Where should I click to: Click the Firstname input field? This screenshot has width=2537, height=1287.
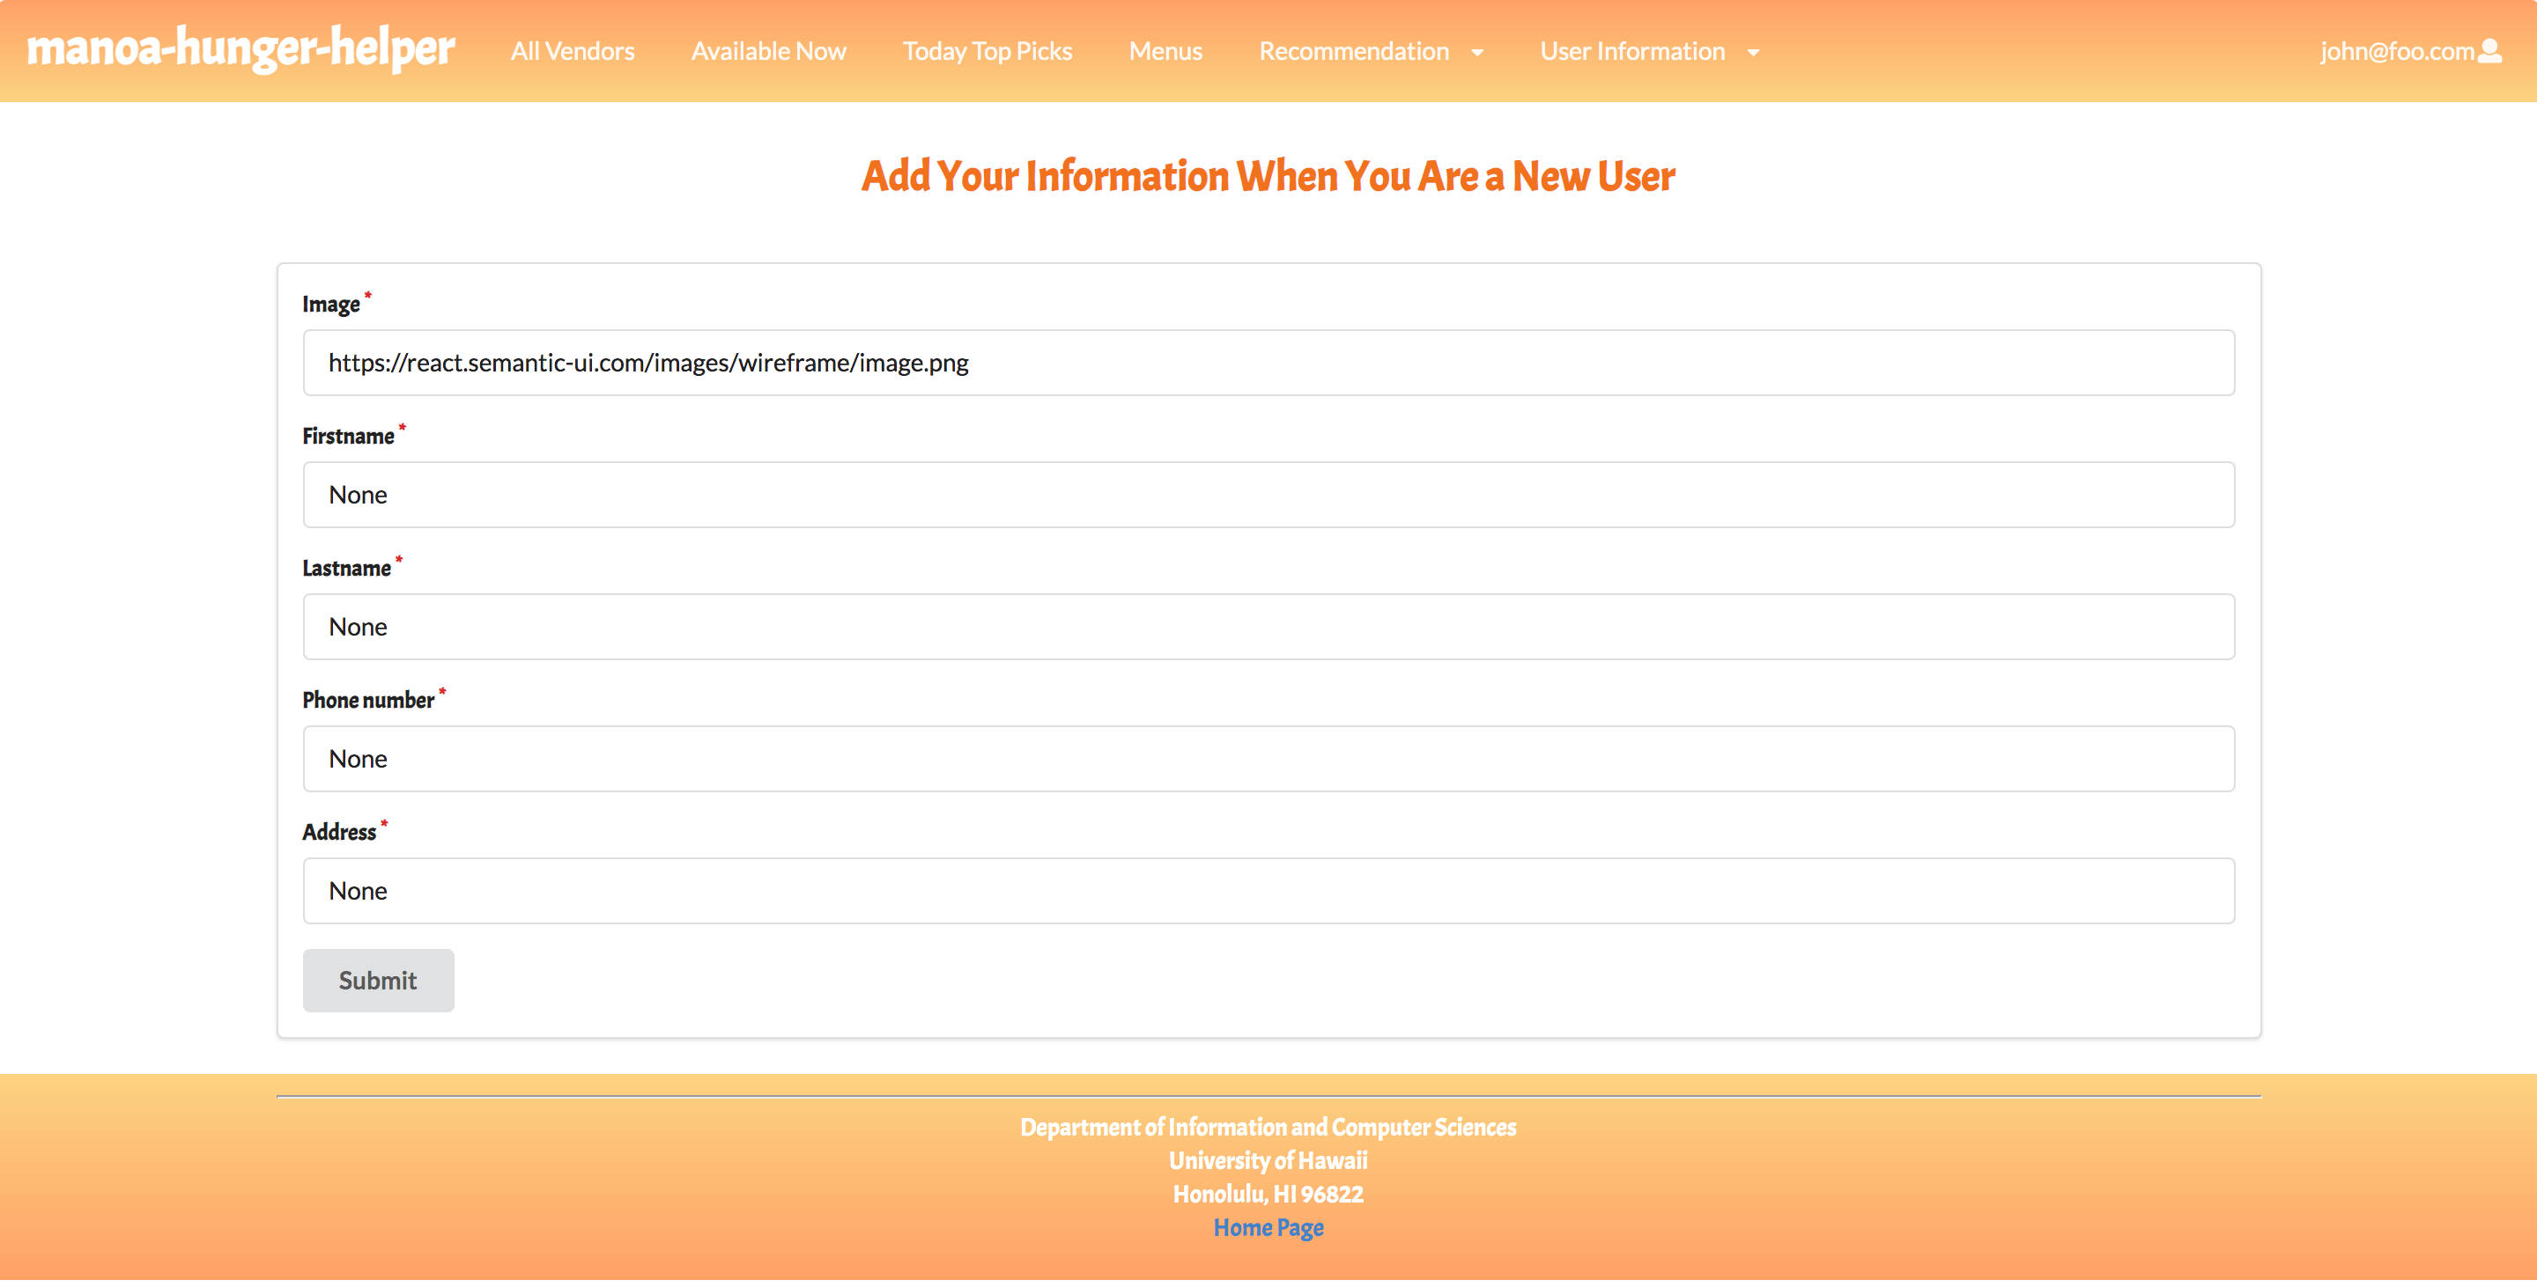click(x=1268, y=492)
